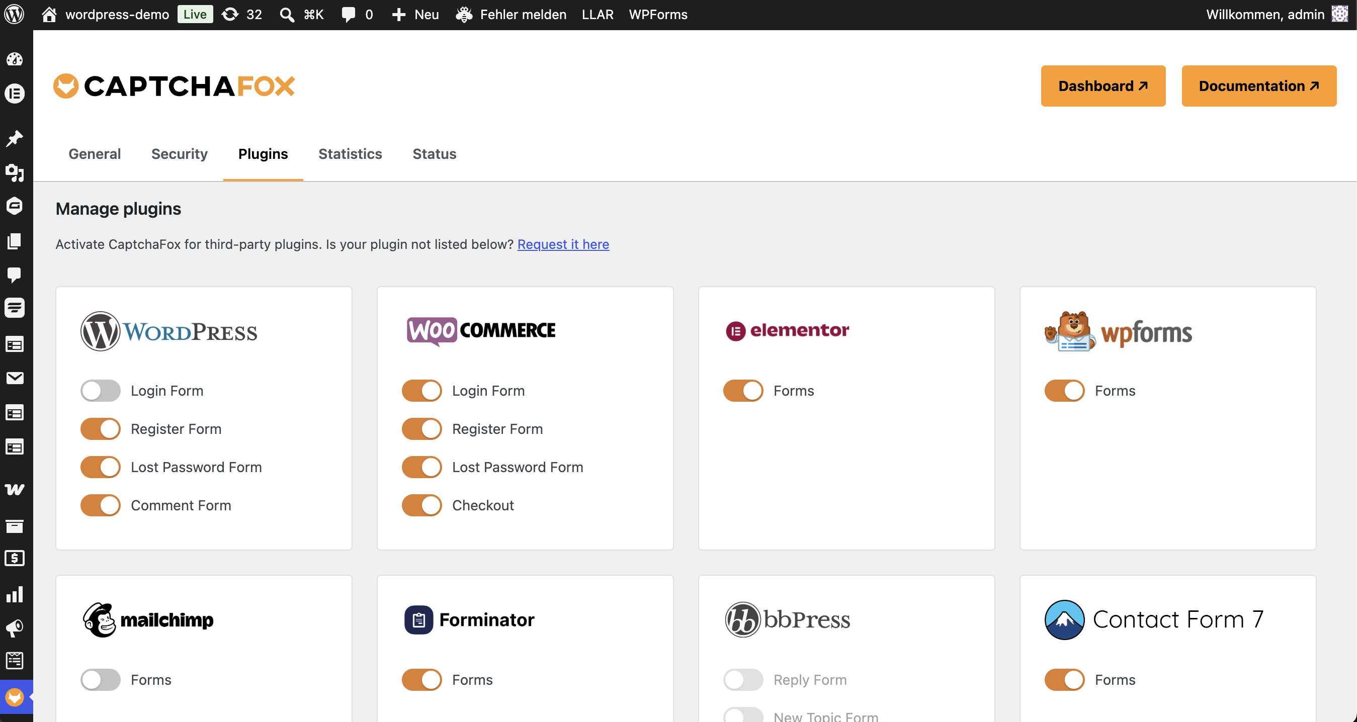
Task: Click the bug icon for Fehler melden
Action: (x=464, y=14)
